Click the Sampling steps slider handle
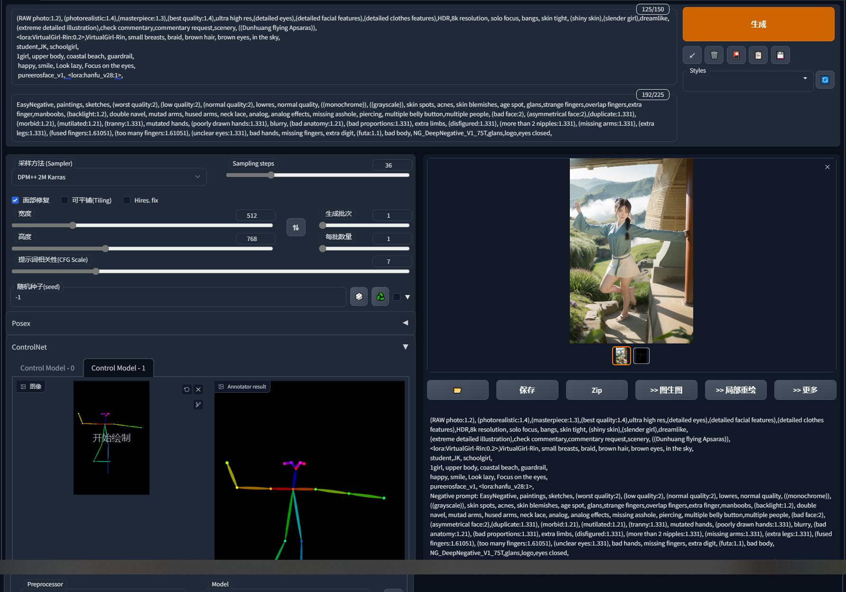Image resolution: width=846 pixels, height=592 pixels. (x=271, y=175)
